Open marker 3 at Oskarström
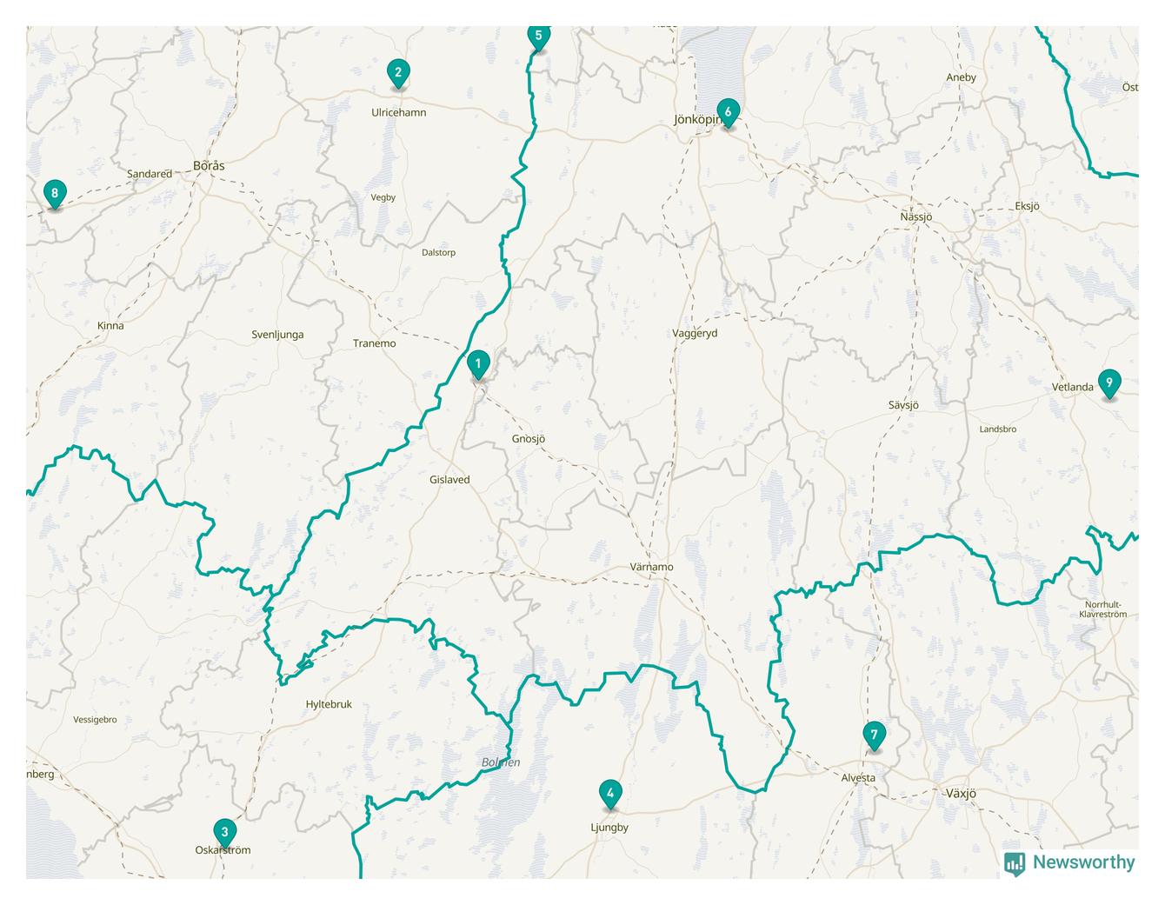1165x905 pixels. [x=224, y=833]
